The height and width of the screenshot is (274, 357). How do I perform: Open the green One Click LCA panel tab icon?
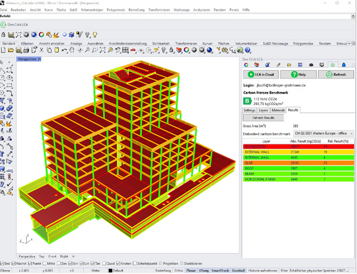(x=333, y=65)
